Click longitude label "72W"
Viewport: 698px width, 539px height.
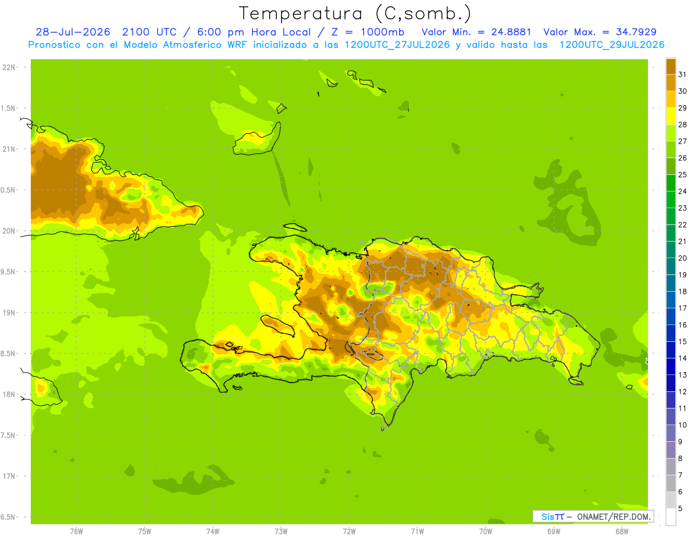(x=349, y=531)
